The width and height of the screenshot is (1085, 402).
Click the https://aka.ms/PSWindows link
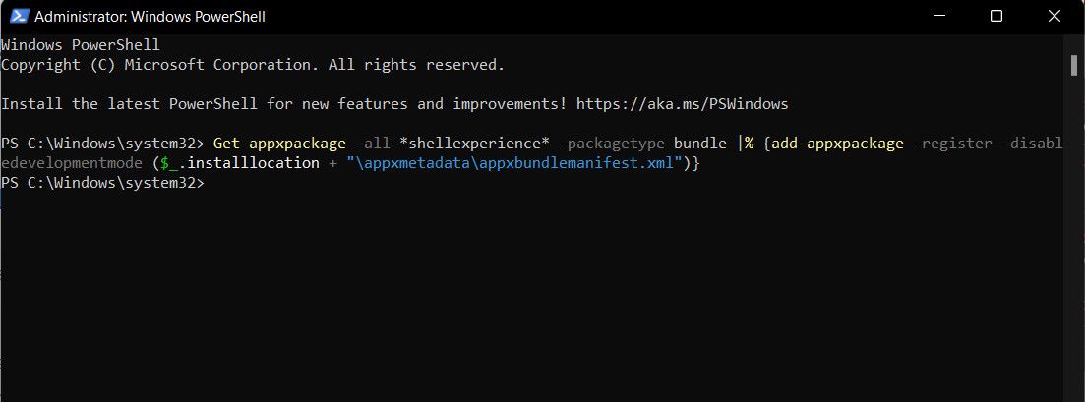pyautogui.click(x=682, y=103)
